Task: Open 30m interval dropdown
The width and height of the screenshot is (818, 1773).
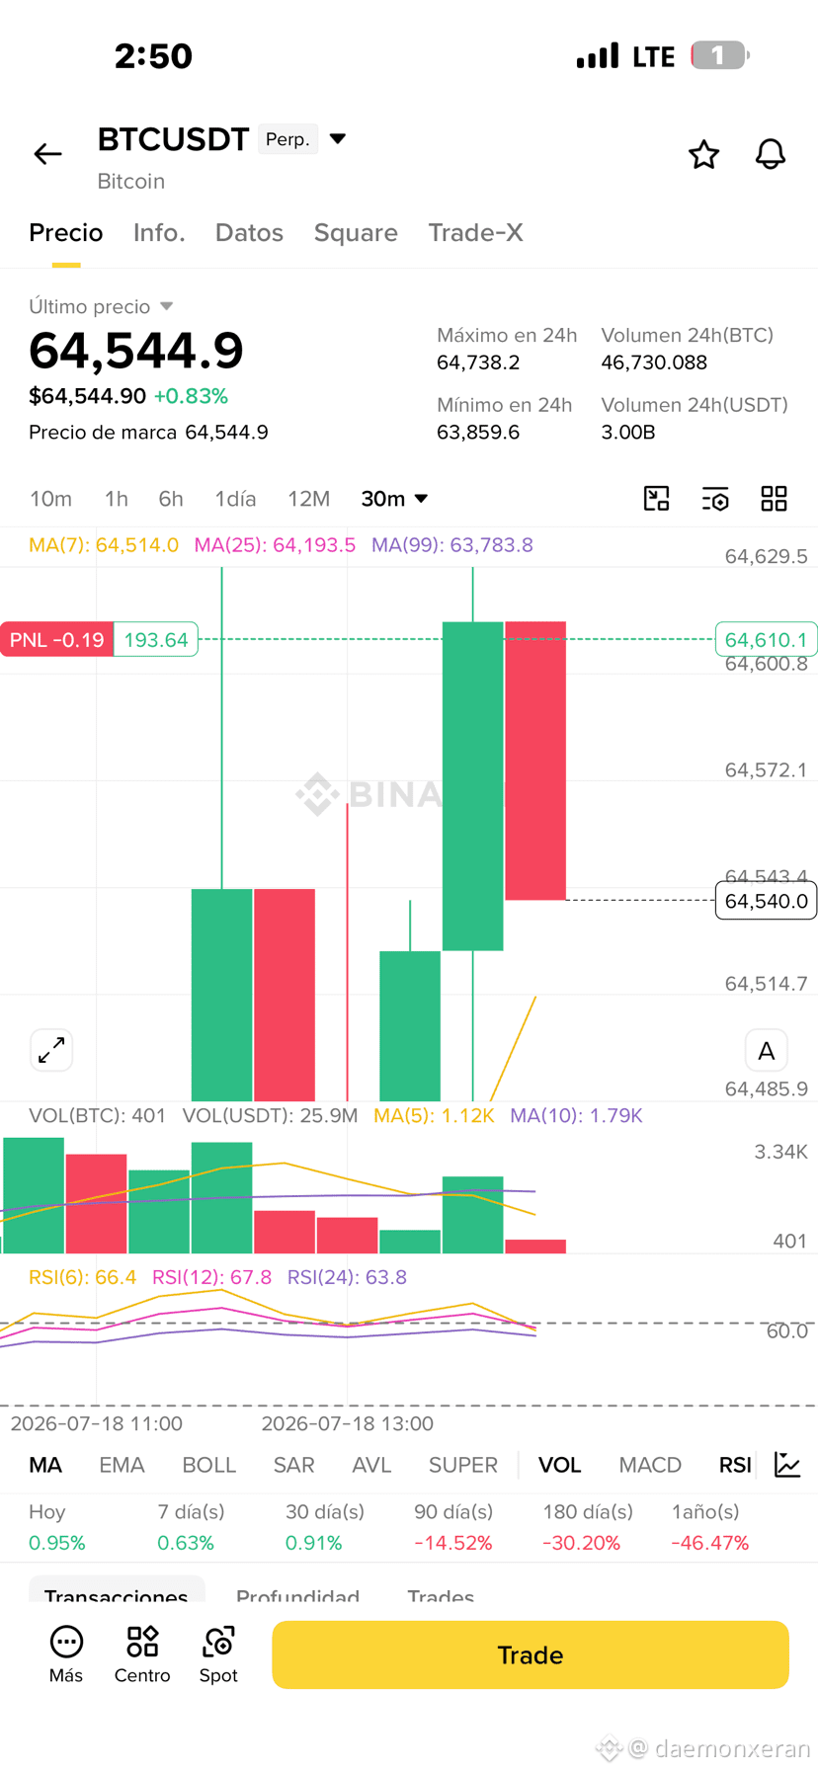Action: (x=394, y=499)
